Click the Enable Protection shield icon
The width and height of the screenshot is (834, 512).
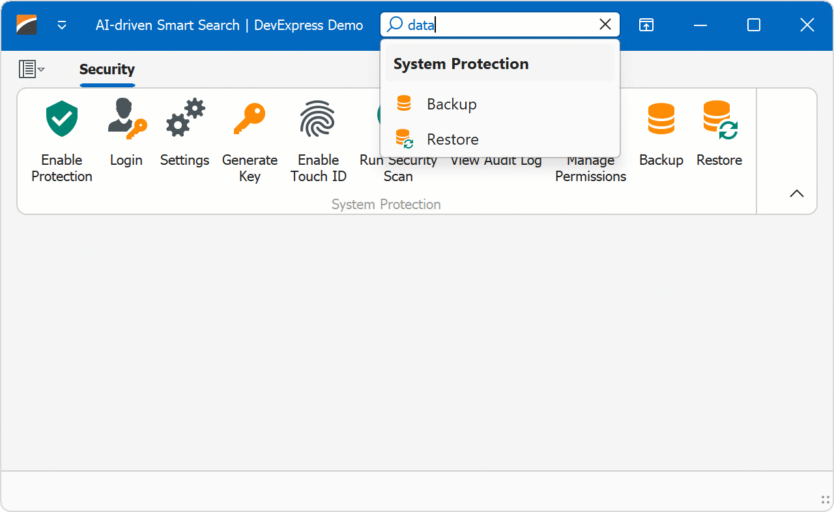pyautogui.click(x=61, y=119)
